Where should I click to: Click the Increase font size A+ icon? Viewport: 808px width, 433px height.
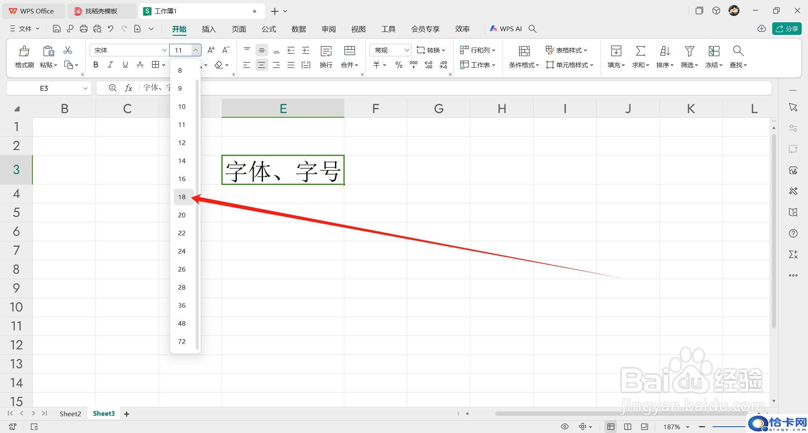[x=211, y=50]
